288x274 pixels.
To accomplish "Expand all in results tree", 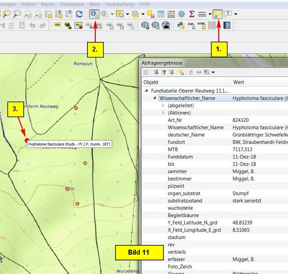I will [x=156, y=72].
